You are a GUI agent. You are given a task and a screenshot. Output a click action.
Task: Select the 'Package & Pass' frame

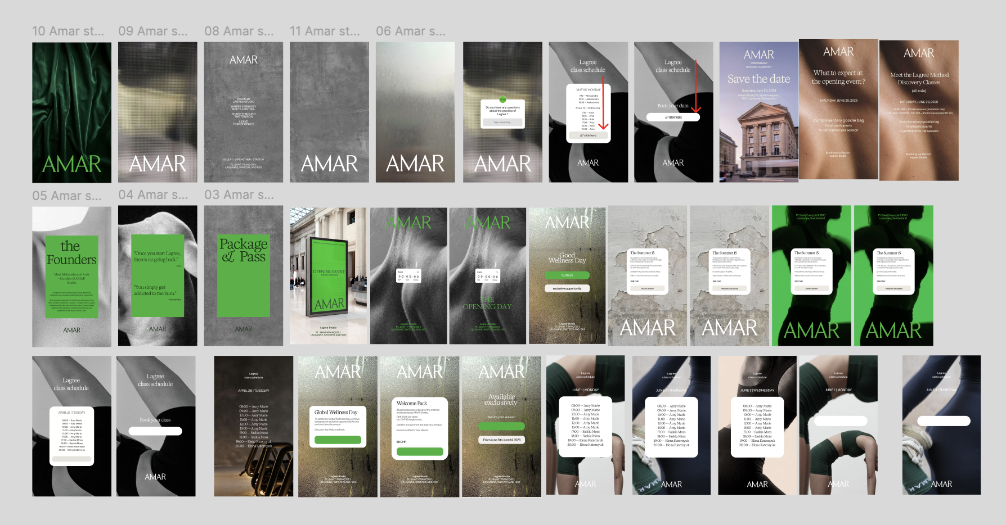(x=244, y=275)
